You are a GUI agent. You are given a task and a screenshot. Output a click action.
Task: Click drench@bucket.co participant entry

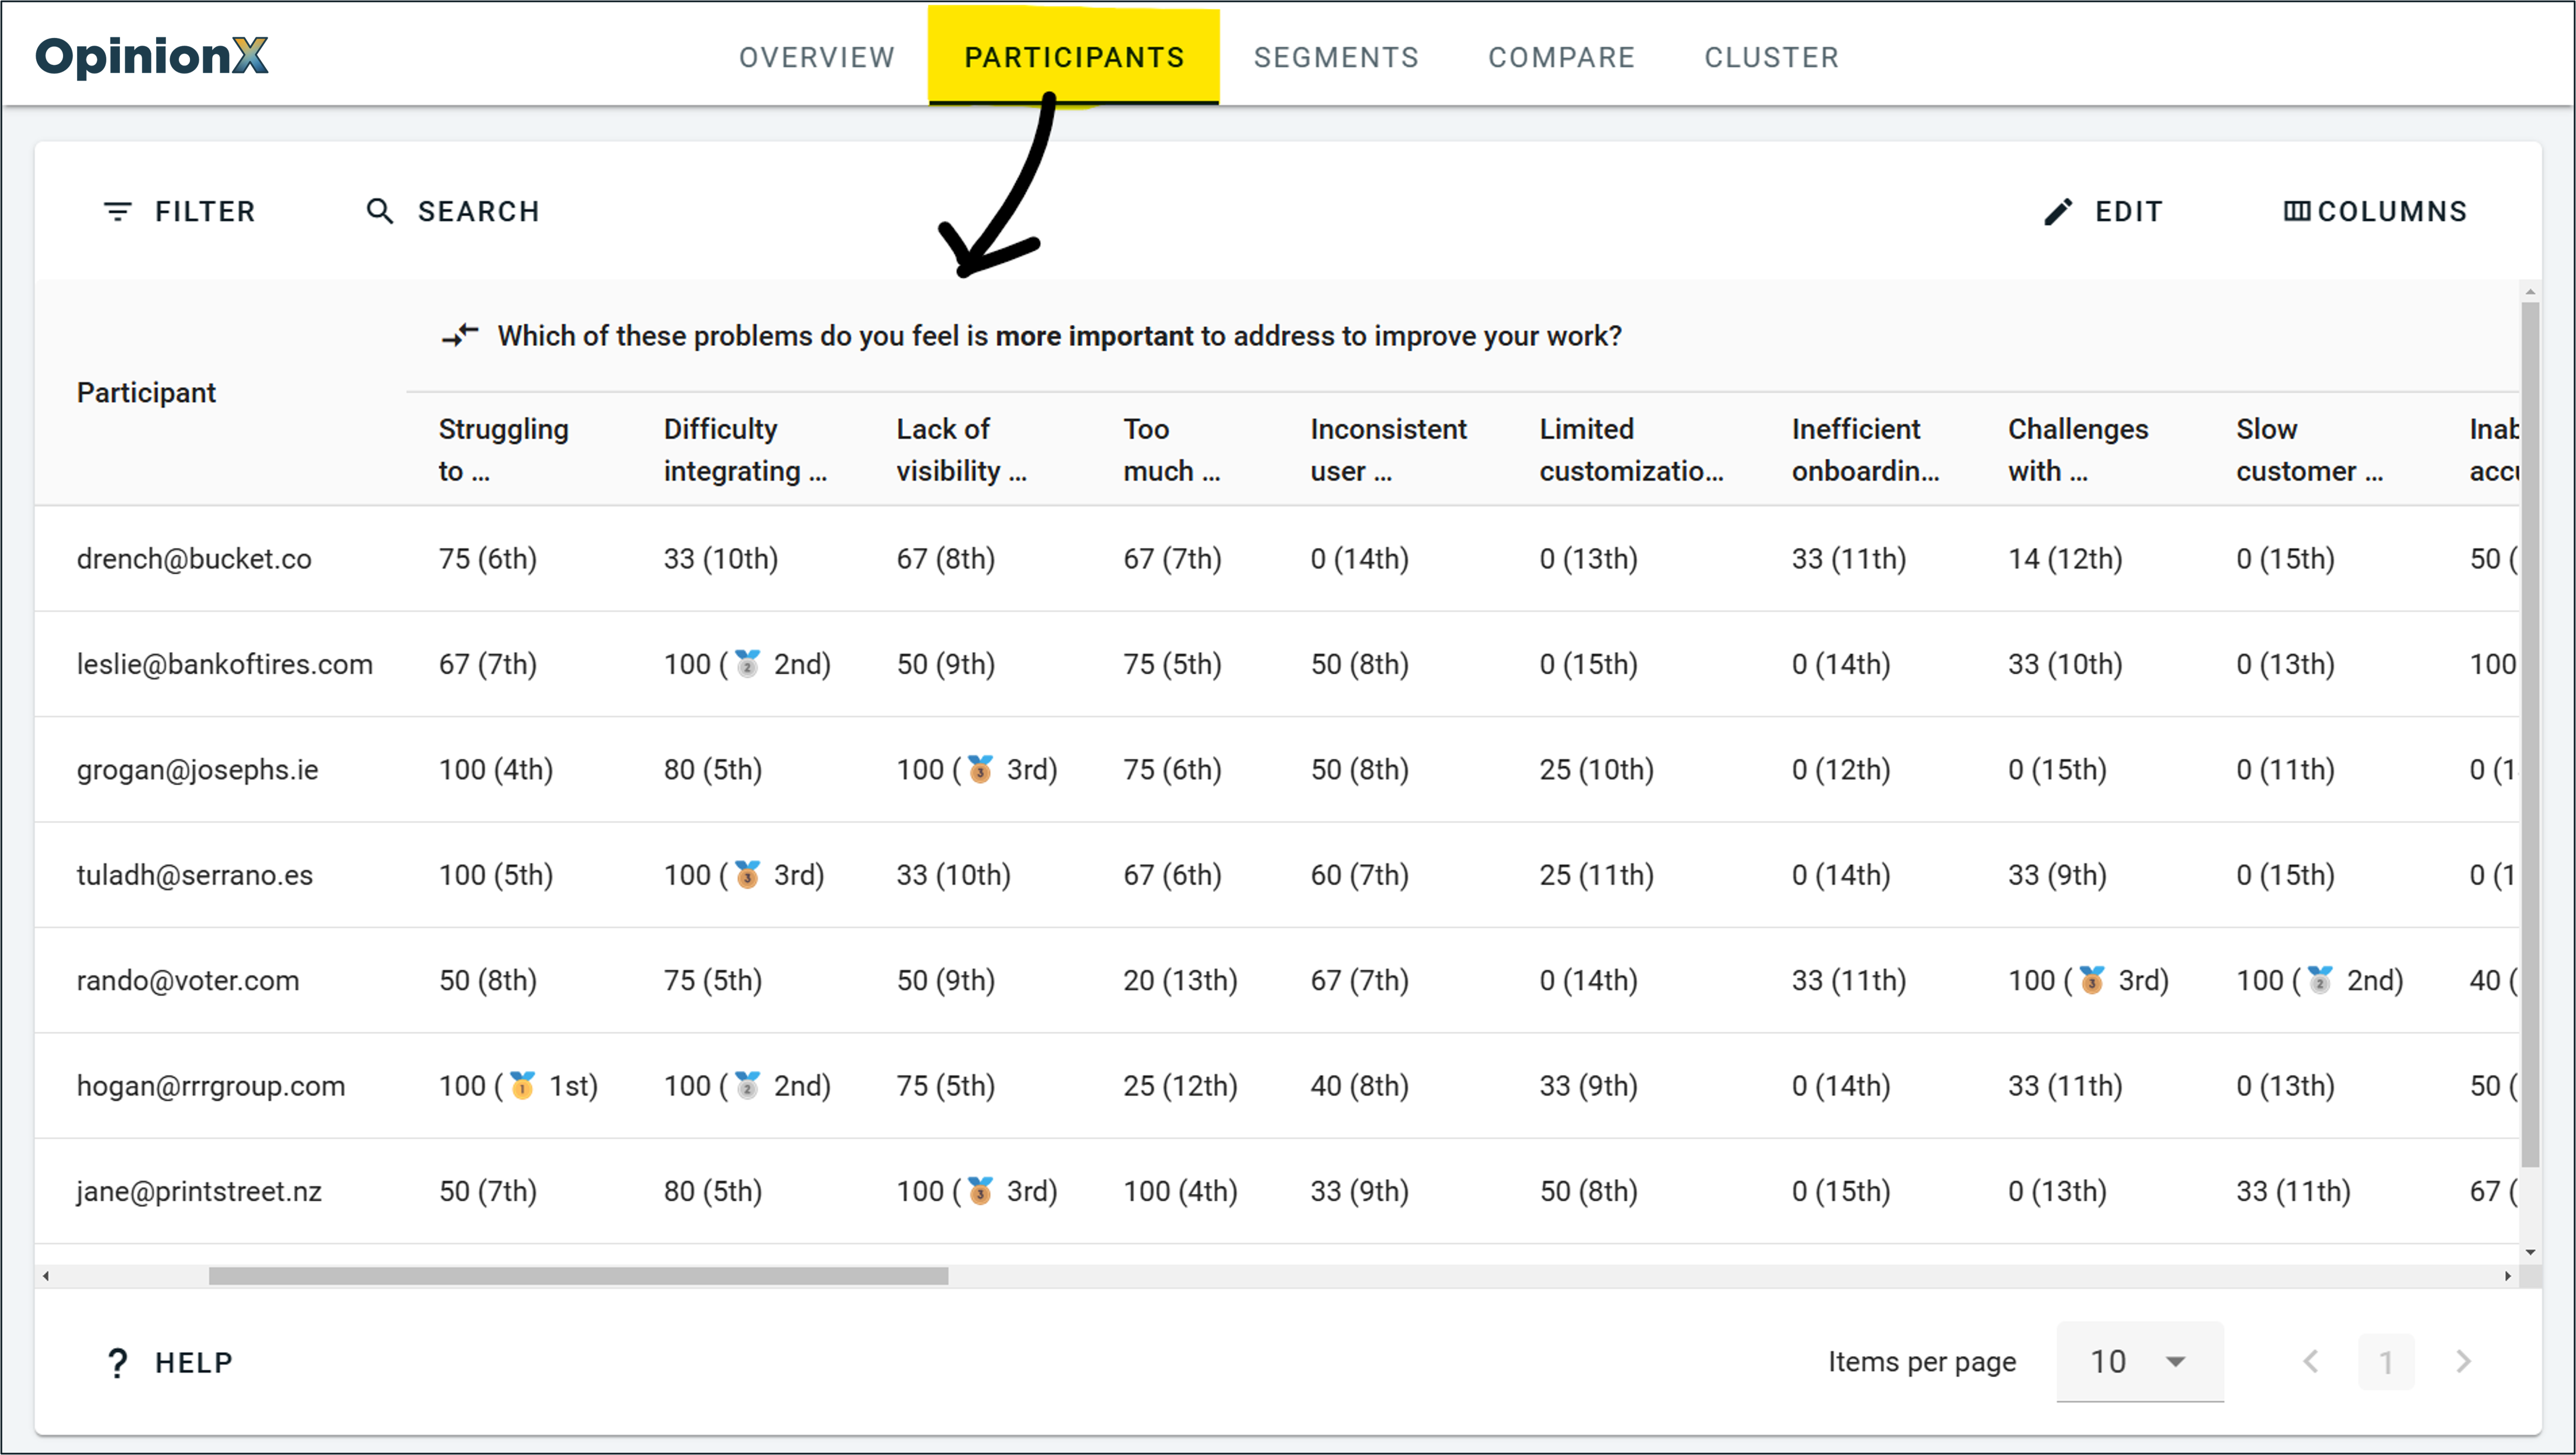pos(194,558)
